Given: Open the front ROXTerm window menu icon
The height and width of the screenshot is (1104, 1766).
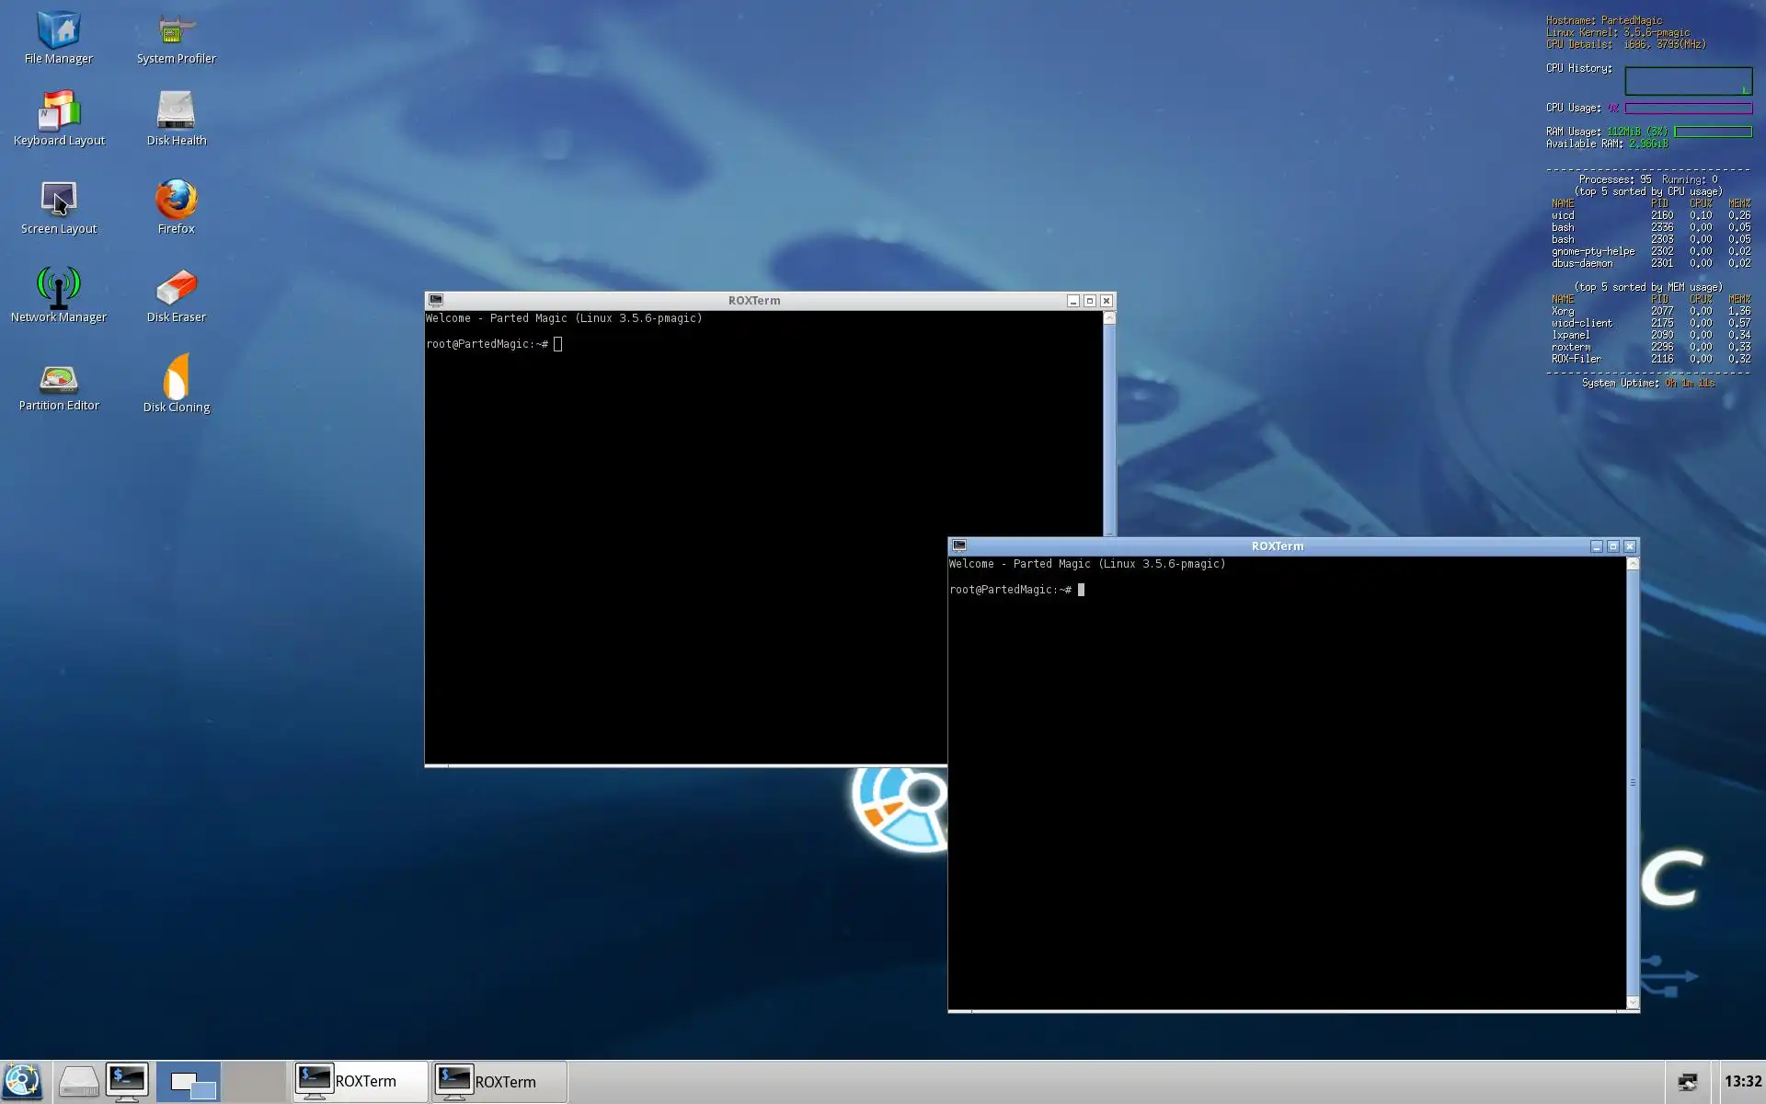Looking at the screenshot, I should (x=959, y=546).
